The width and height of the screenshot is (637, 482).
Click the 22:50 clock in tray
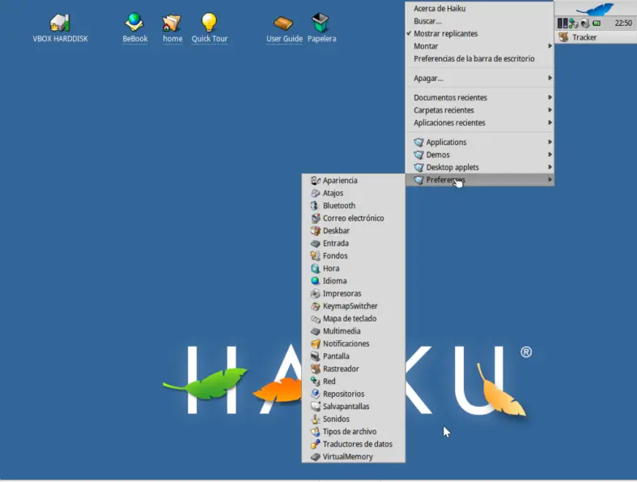coord(622,23)
